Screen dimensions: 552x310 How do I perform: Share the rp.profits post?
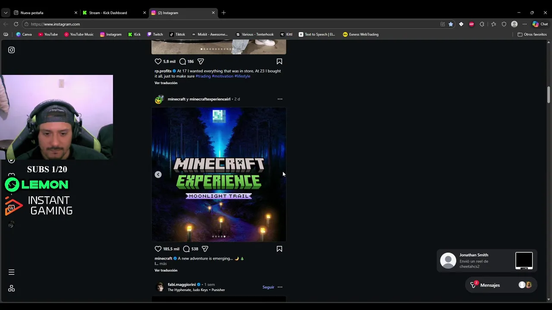click(201, 62)
